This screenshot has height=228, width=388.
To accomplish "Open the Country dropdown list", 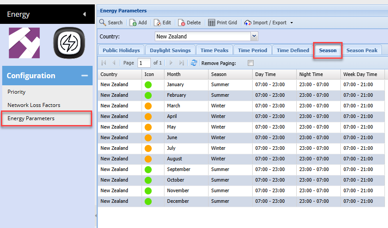I will coord(254,37).
